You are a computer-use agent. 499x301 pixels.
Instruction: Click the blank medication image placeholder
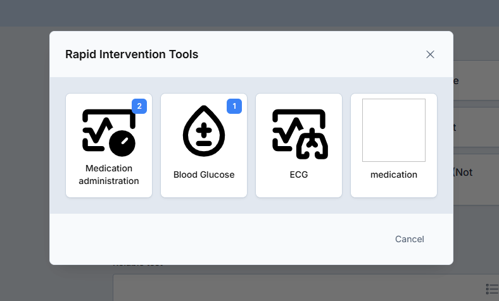394,130
